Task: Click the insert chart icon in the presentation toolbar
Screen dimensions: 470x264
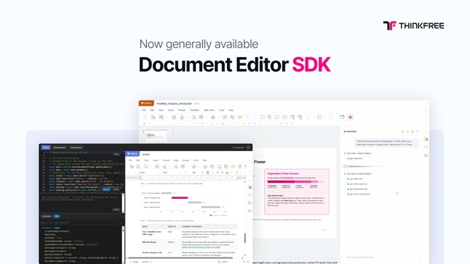Action: [x=213, y=117]
